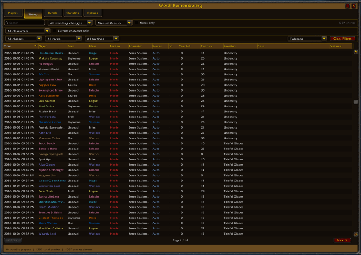Expand the All races filter

click(x=63, y=39)
